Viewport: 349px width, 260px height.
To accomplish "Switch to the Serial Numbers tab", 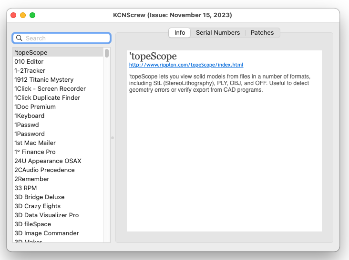I will coord(218,33).
